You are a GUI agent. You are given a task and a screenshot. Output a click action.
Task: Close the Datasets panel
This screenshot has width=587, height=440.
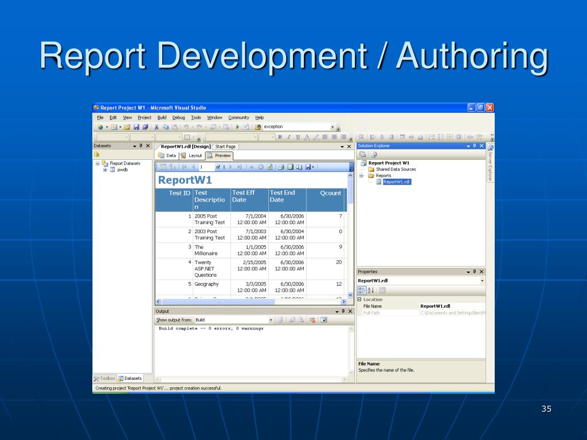(148, 146)
